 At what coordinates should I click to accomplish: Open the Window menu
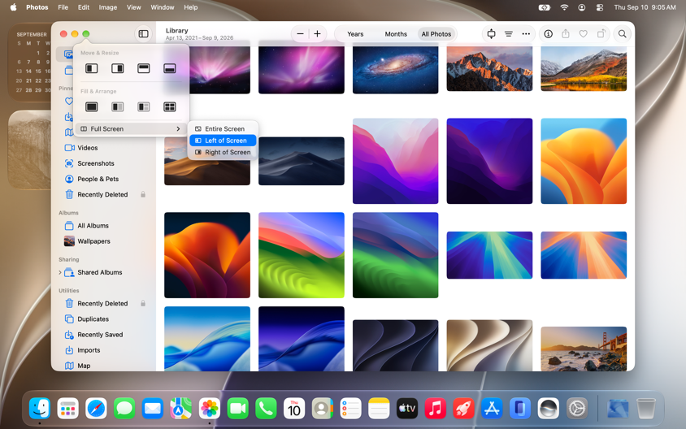[163, 7]
